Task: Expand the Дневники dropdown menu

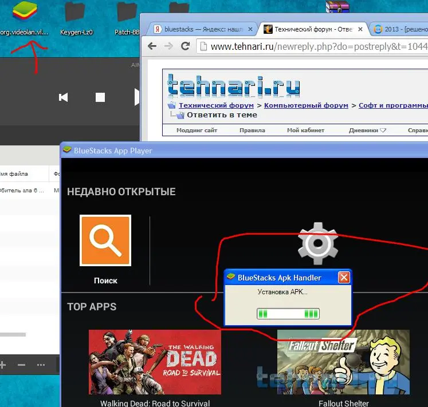Action: click(x=367, y=131)
